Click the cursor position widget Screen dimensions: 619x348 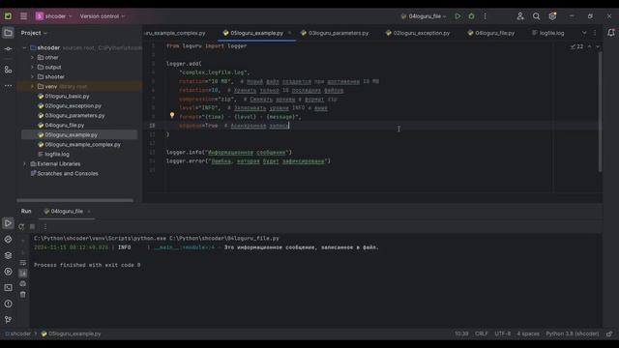[461, 333]
